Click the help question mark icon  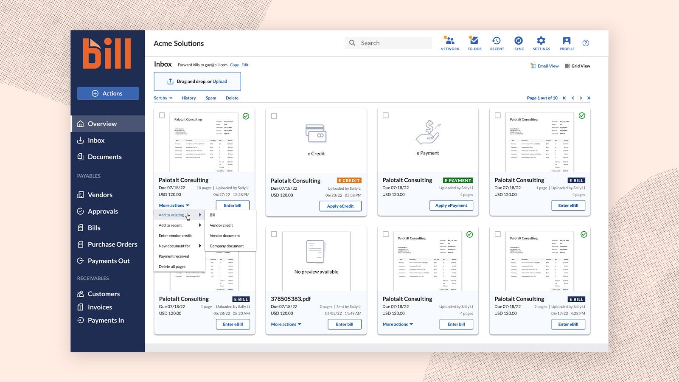pos(586,43)
